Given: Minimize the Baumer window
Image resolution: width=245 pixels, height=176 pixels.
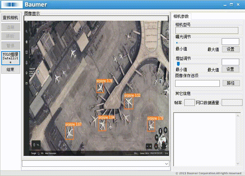Looking at the screenshot, I should [225, 5].
